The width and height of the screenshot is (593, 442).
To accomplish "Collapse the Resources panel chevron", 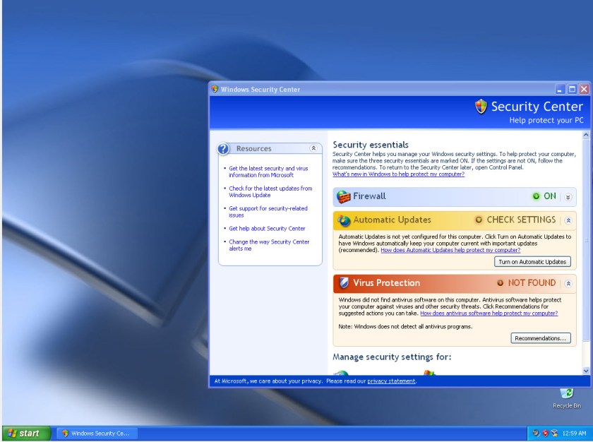I will (x=313, y=148).
